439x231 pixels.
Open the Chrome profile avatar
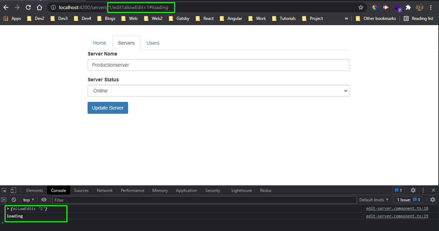[x=419, y=7]
